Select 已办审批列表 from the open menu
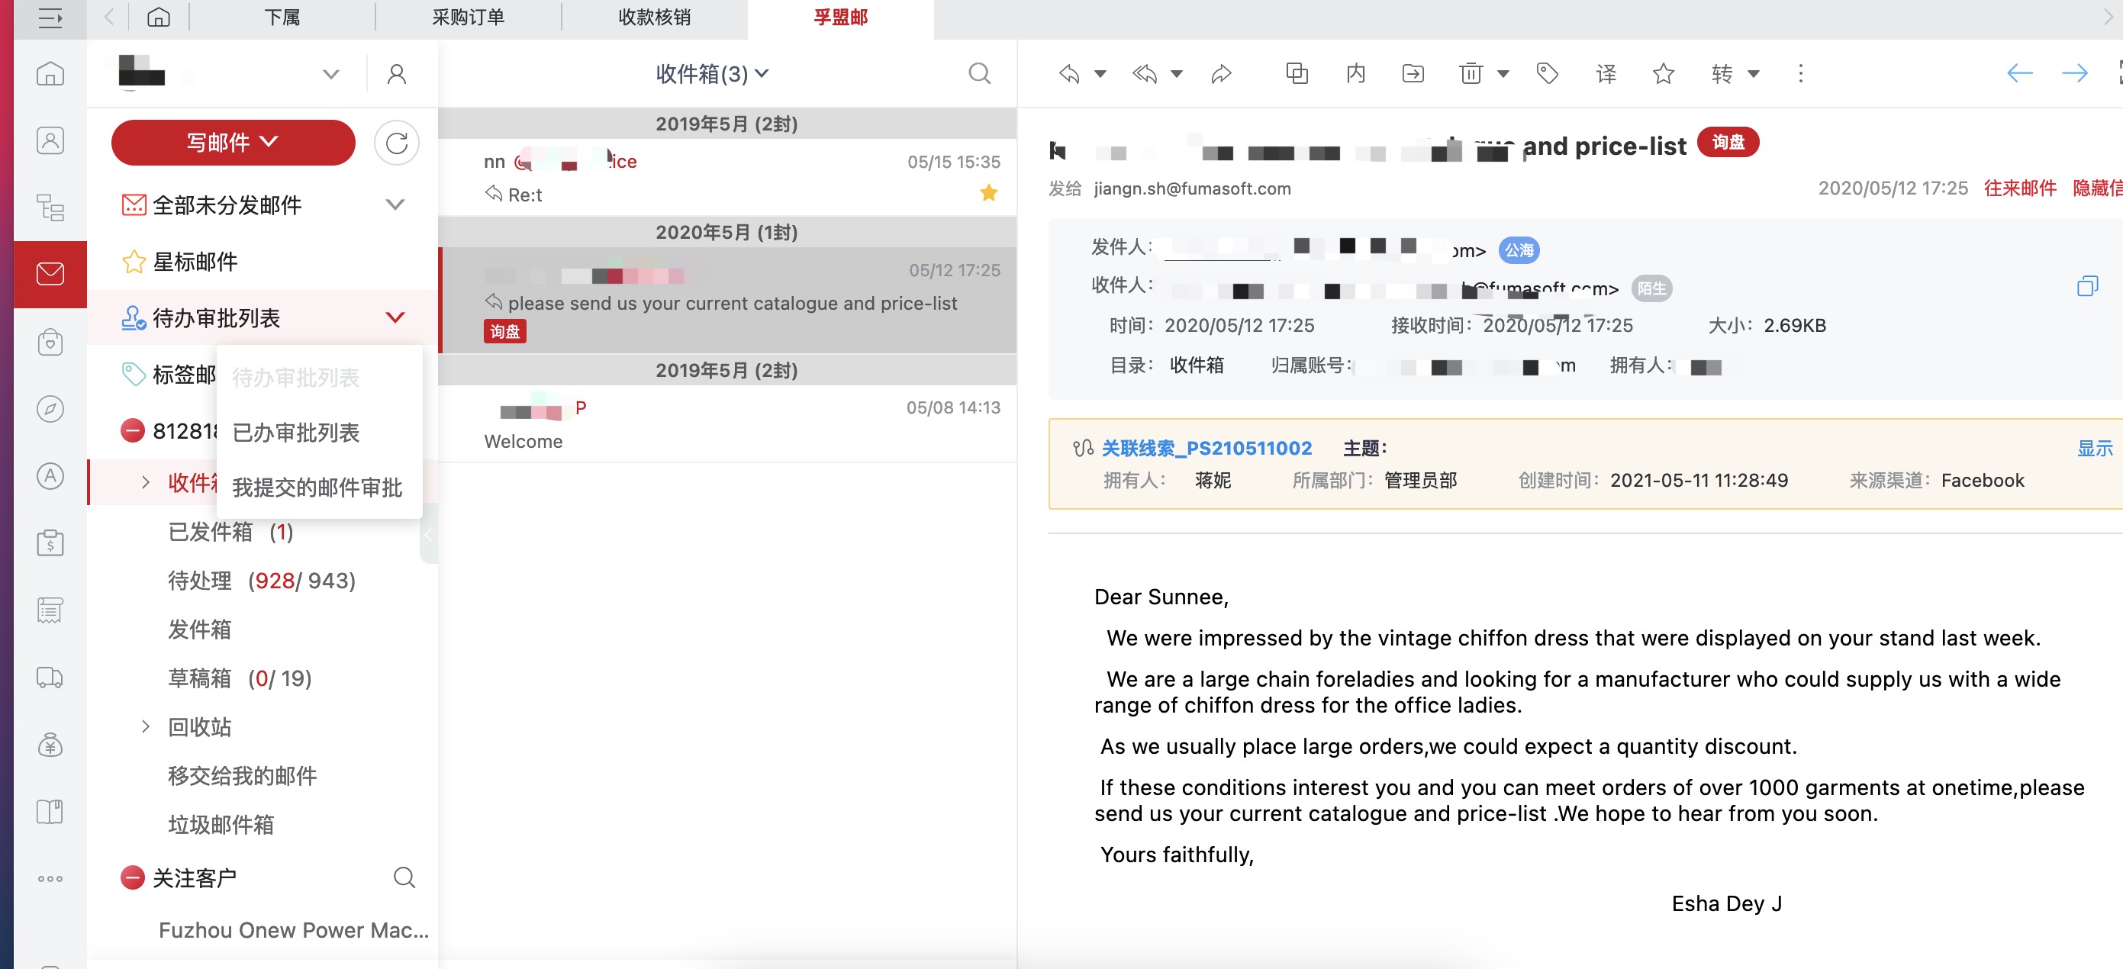The image size is (2123, 969). click(295, 433)
